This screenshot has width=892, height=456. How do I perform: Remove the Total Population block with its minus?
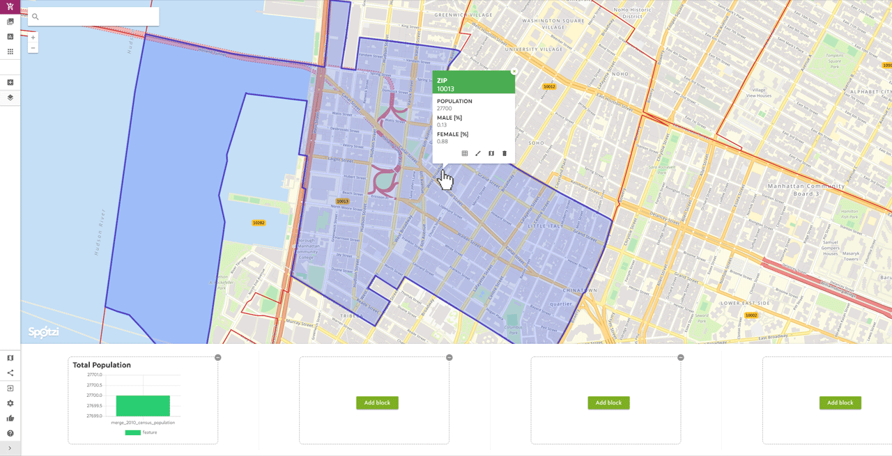tap(218, 357)
